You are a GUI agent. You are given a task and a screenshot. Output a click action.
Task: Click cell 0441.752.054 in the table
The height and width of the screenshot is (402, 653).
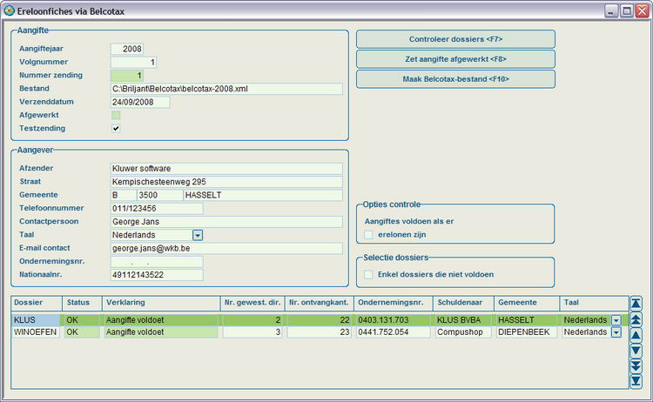394,332
